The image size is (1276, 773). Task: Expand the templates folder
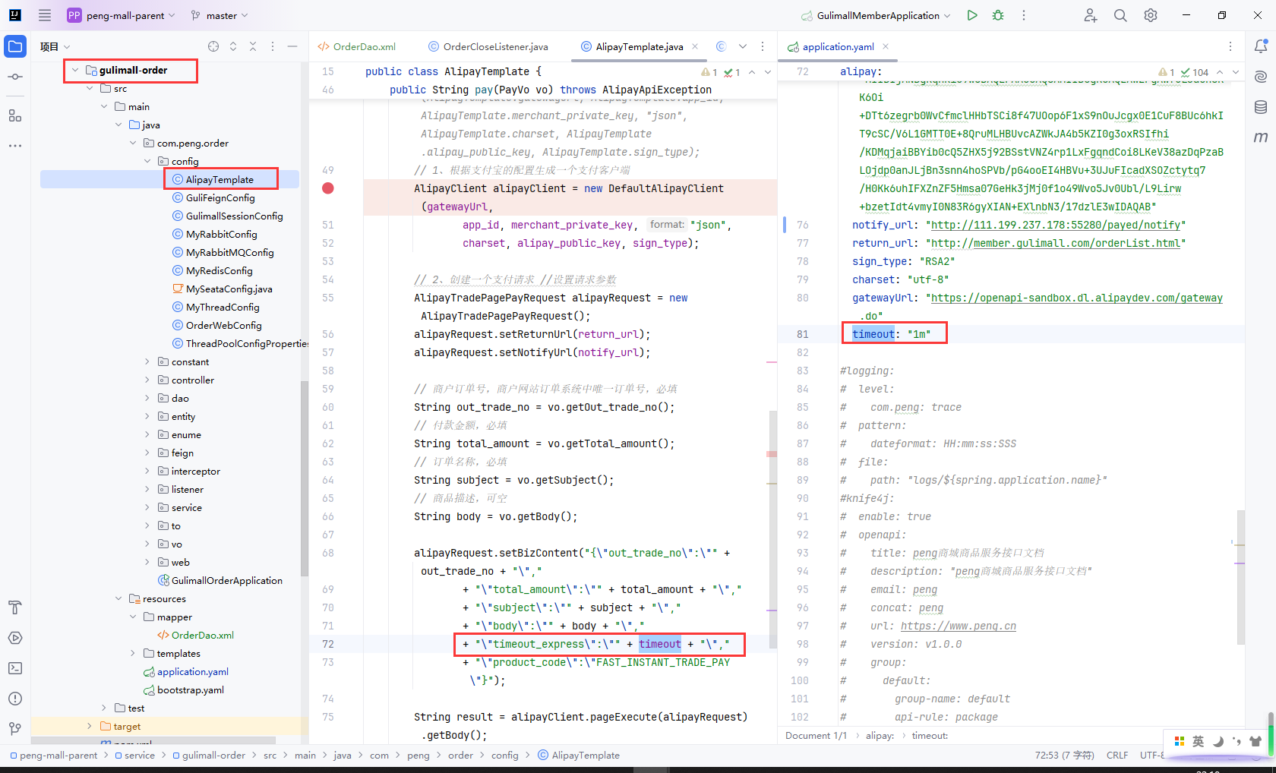133,653
